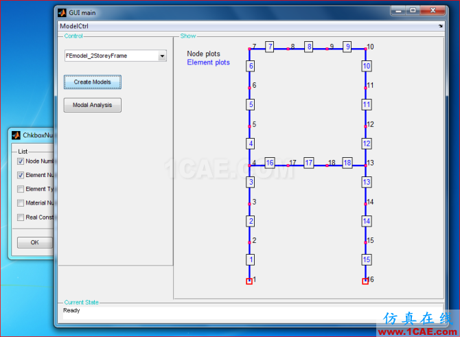Viewport: 460px width, 337px height.
Task: Click the Ready status text field
Action: (x=253, y=313)
